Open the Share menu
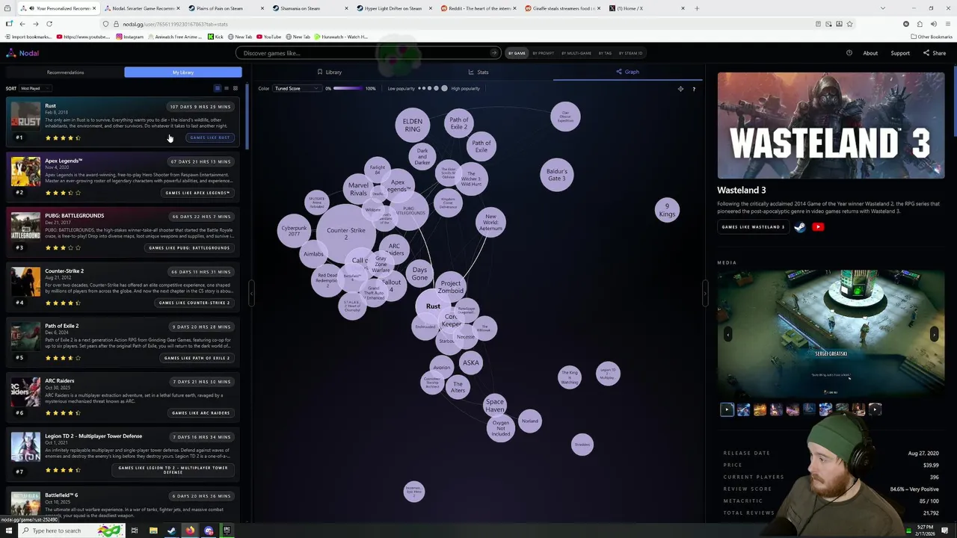This screenshot has width=957, height=538. click(x=935, y=53)
